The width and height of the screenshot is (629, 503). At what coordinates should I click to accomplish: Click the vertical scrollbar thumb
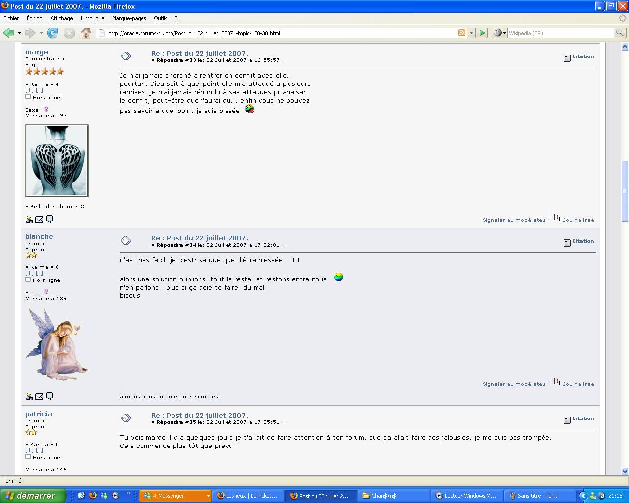pos(625,191)
